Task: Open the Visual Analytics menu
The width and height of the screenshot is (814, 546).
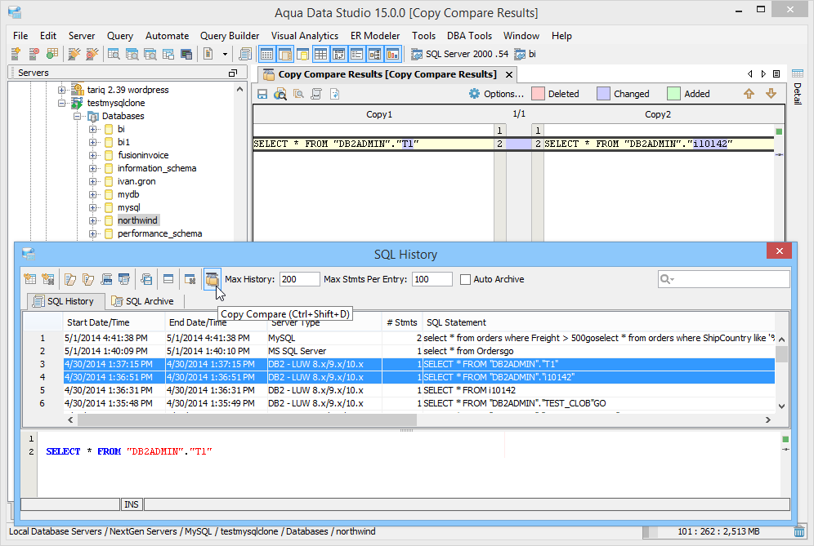Action: click(305, 36)
